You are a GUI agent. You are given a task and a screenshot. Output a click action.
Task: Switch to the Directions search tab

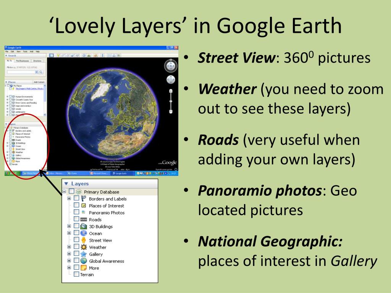(x=37, y=61)
